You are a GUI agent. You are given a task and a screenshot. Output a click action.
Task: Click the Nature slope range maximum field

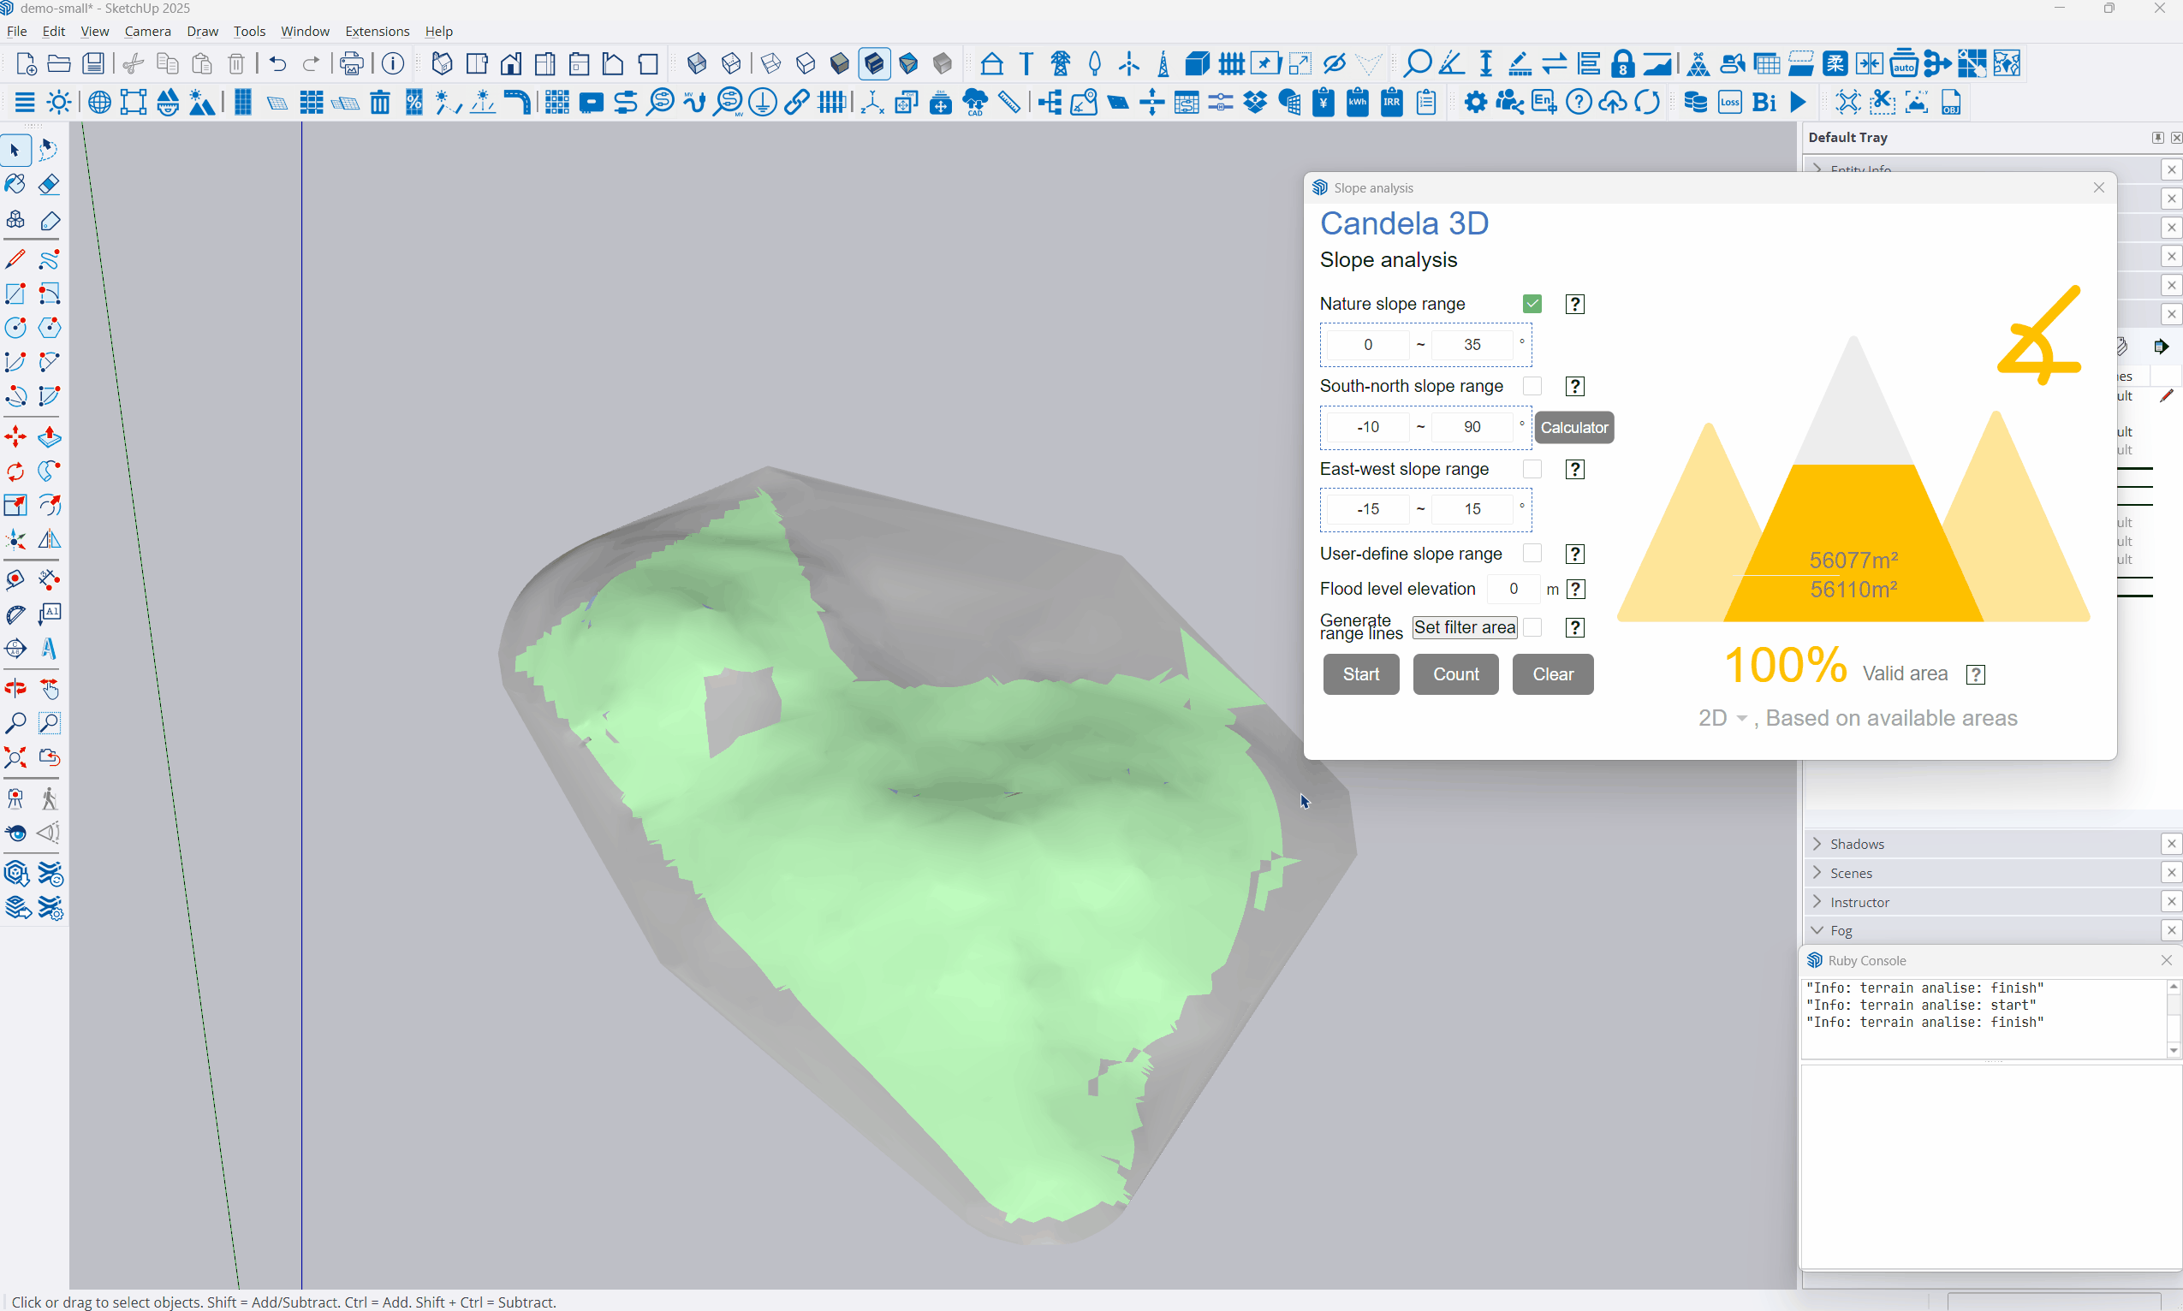point(1472,345)
